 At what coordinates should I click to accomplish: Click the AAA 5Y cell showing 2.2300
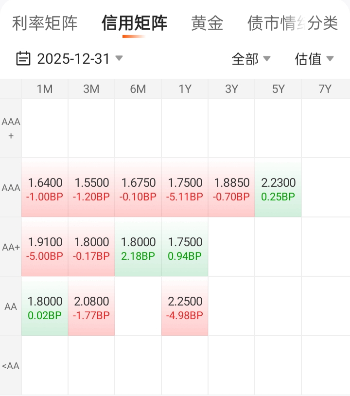(x=278, y=188)
